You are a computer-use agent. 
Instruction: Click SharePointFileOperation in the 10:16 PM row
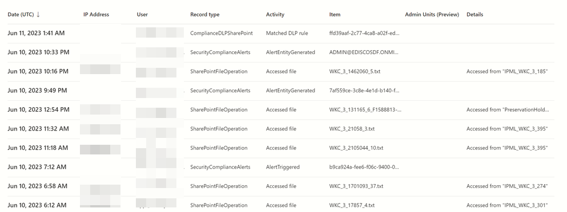[219, 71]
